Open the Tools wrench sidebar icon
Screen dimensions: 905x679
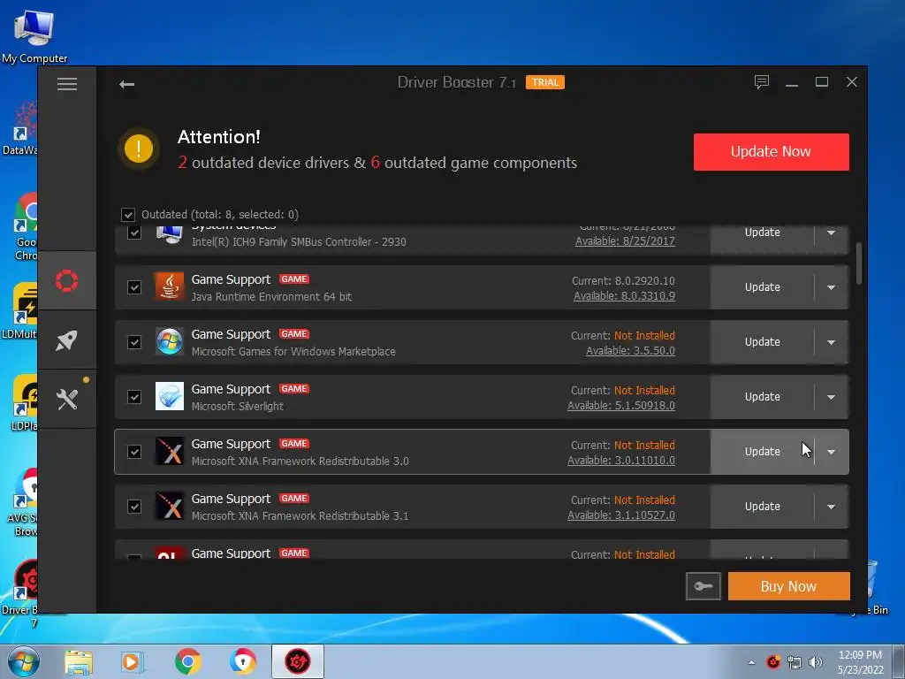[67, 399]
